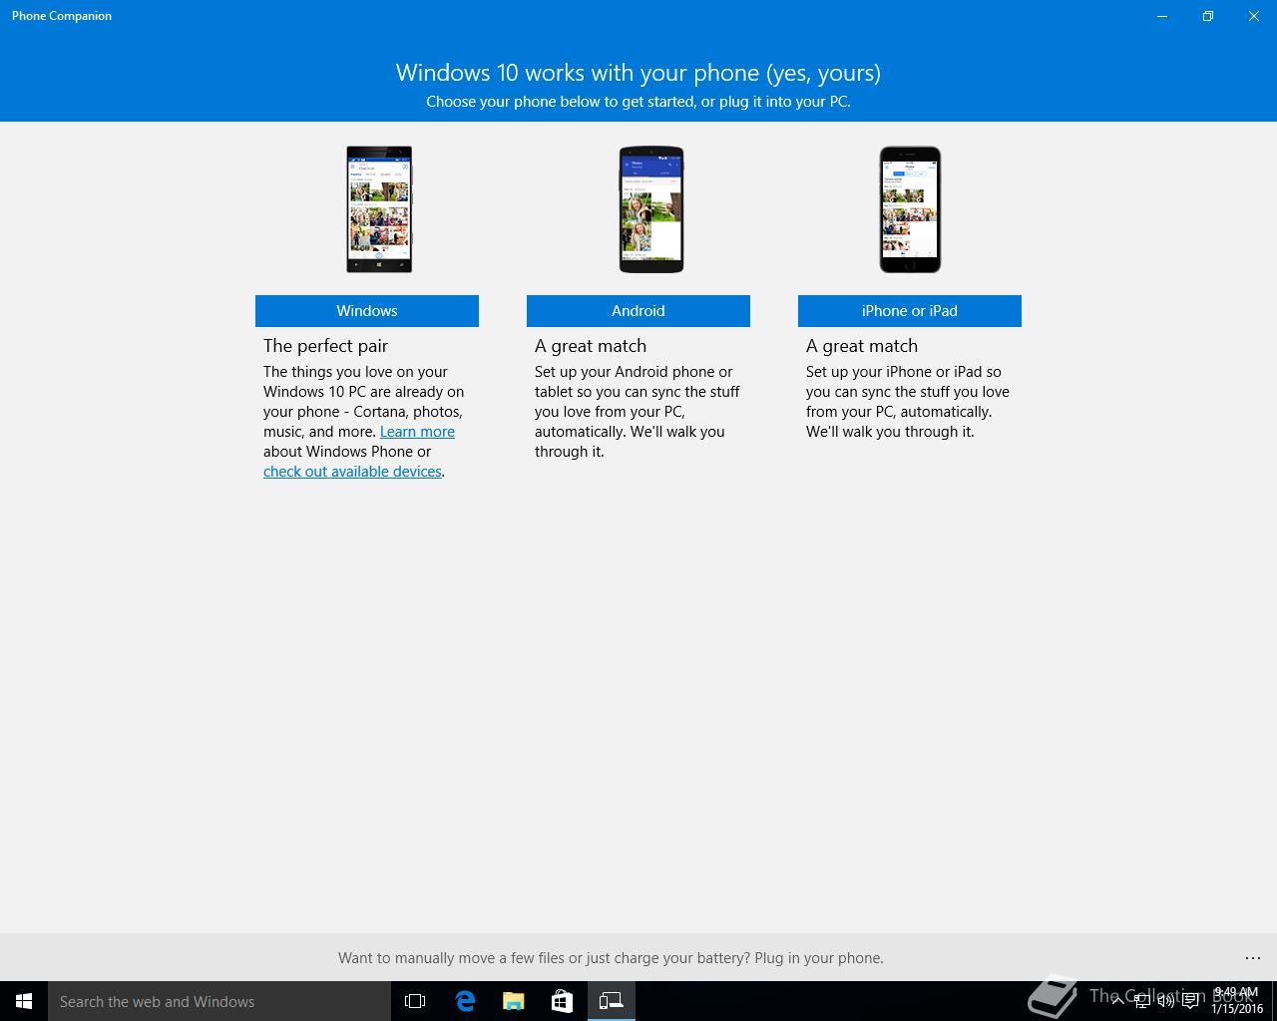Click 'The perfect pair' heading

point(325,346)
